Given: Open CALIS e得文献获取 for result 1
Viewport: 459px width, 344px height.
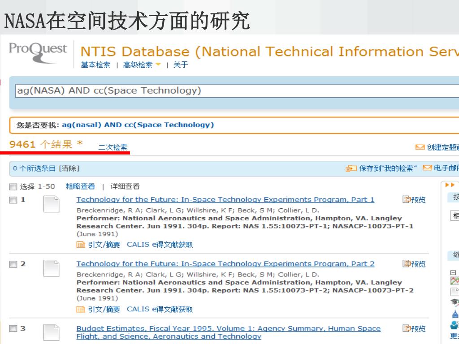Looking at the screenshot, I should coord(160,245).
